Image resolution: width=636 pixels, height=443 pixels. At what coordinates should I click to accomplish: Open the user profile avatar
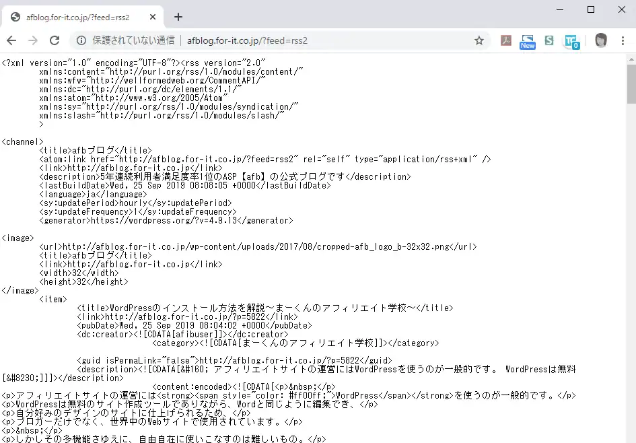[x=601, y=40]
